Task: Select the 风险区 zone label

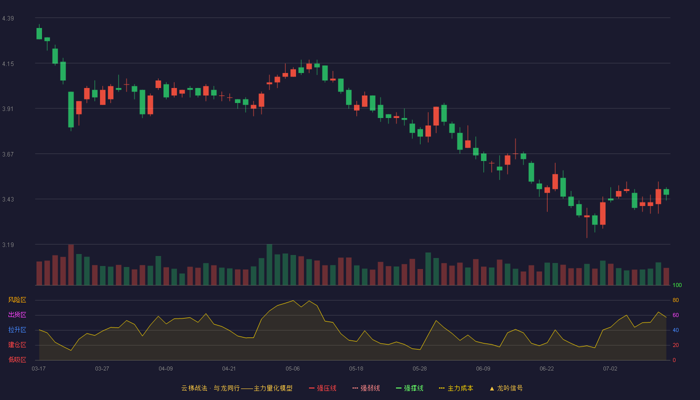Action: [x=17, y=300]
